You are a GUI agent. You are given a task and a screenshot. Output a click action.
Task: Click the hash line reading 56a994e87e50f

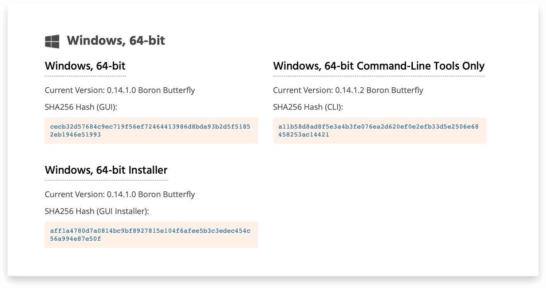click(75, 238)
